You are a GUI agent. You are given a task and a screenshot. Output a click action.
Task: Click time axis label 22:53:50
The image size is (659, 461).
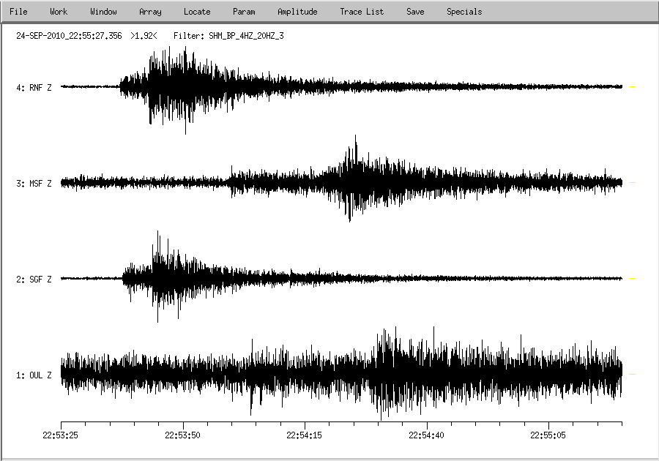pos(182,435)
